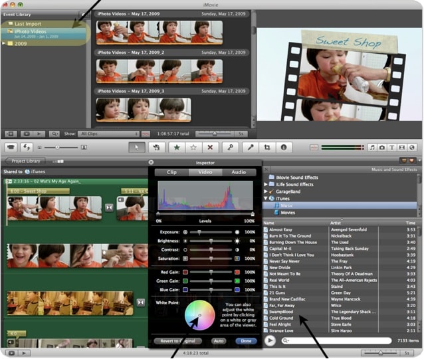Switch to the Audio tab in the Inspector

click(239, 172)
